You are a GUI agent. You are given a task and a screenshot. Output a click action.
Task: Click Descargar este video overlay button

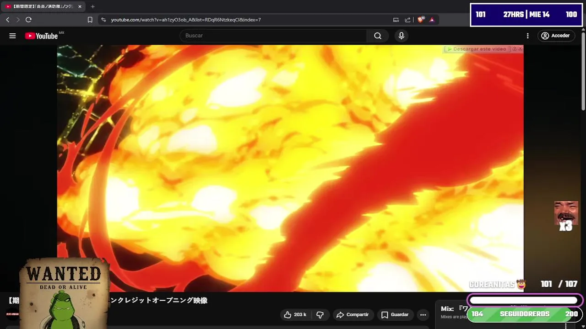(477, 49)
